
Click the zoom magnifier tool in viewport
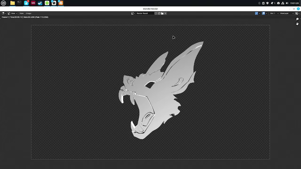pos(297,19)
